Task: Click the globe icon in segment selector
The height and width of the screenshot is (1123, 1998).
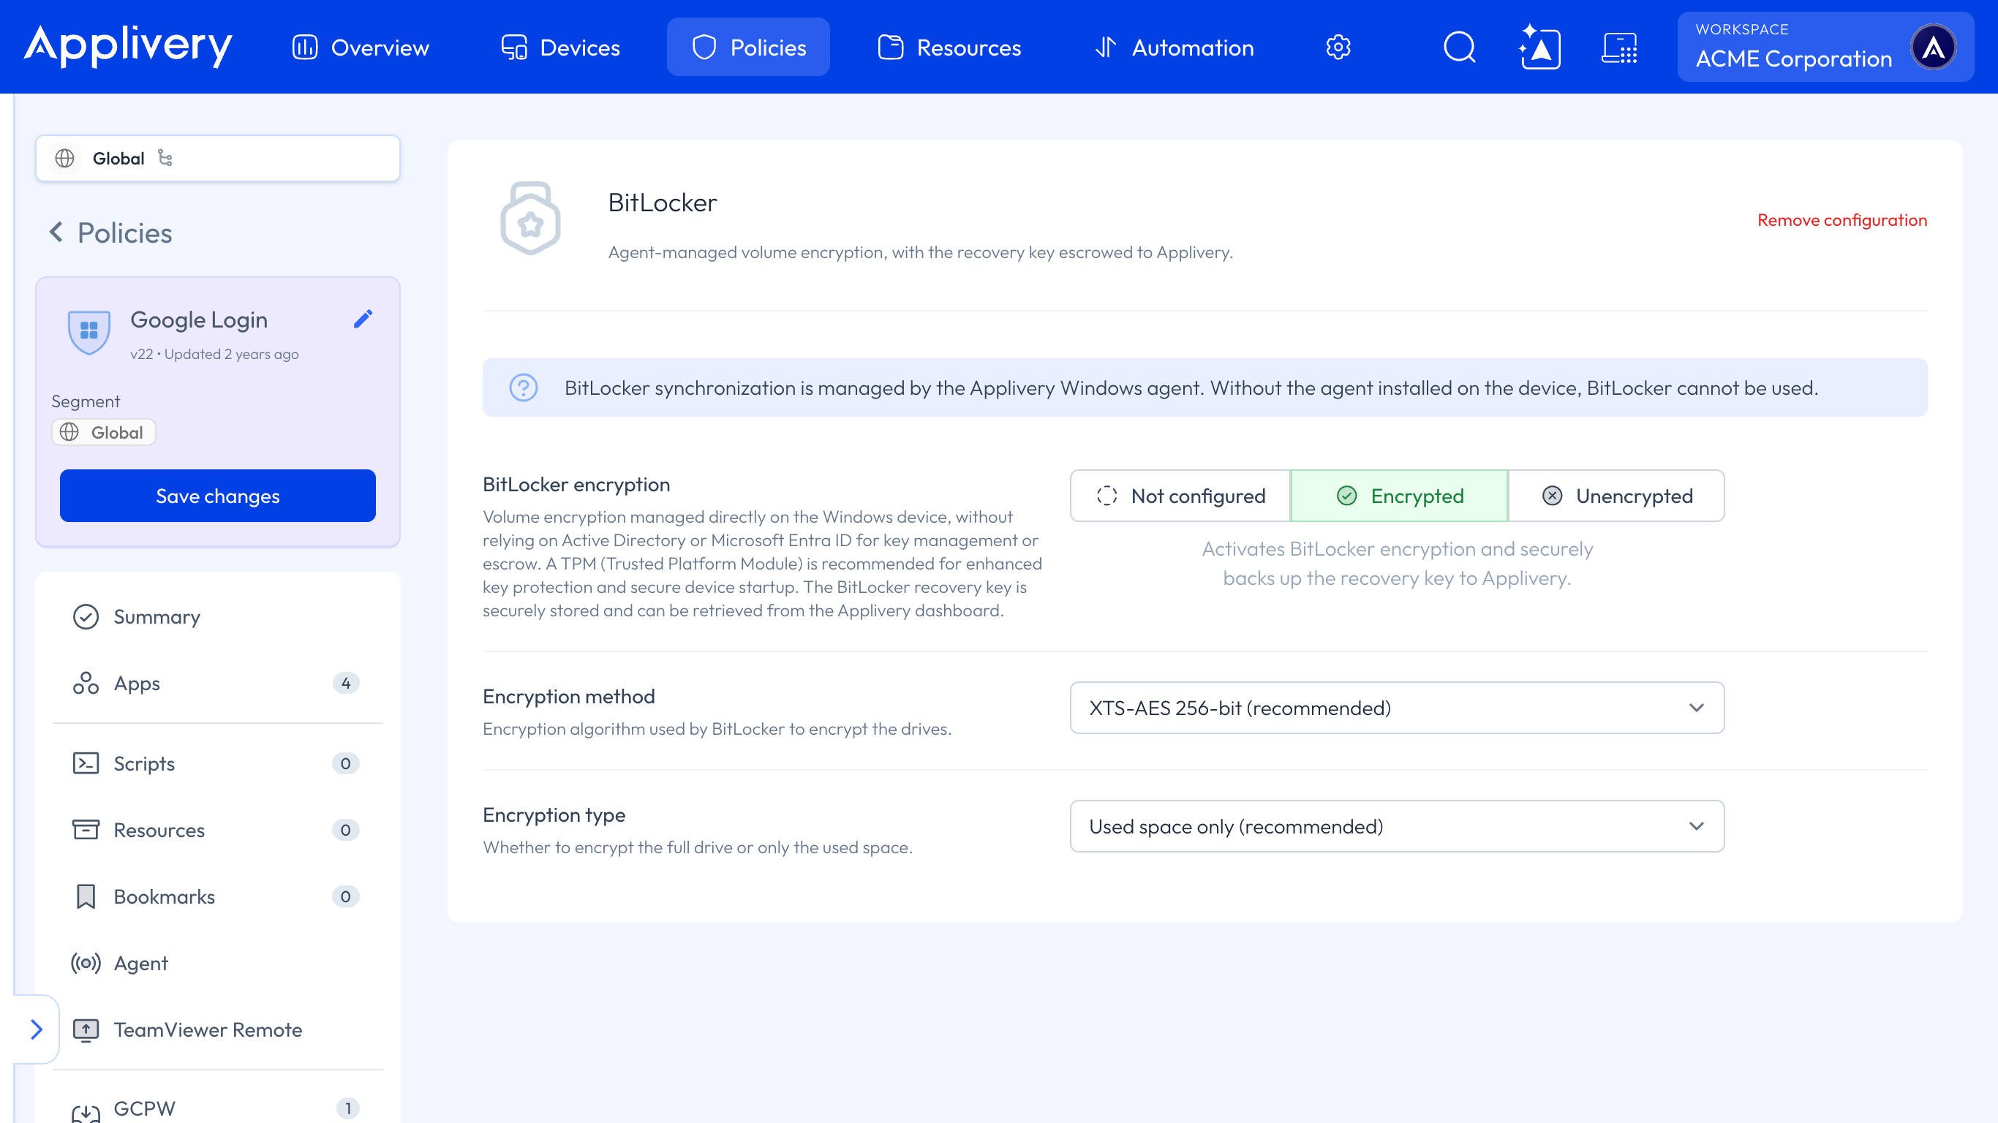Action: tap(65, 158)
